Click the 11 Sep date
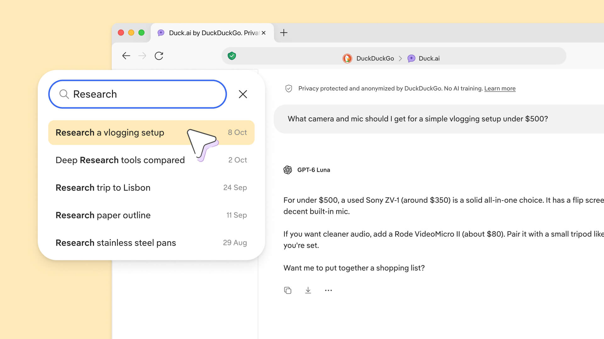The width and height of the screenshot is (604, 339). [237, 215]
